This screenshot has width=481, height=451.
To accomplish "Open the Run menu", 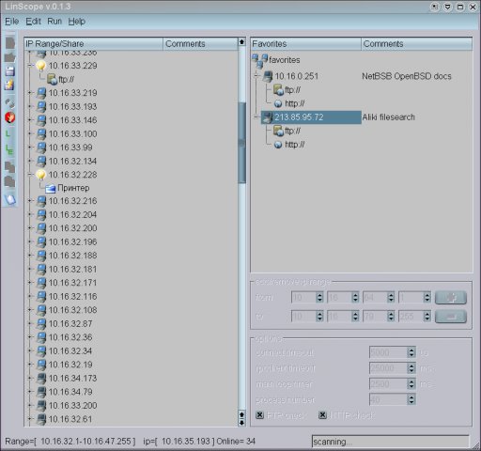I will coord(54,22).
